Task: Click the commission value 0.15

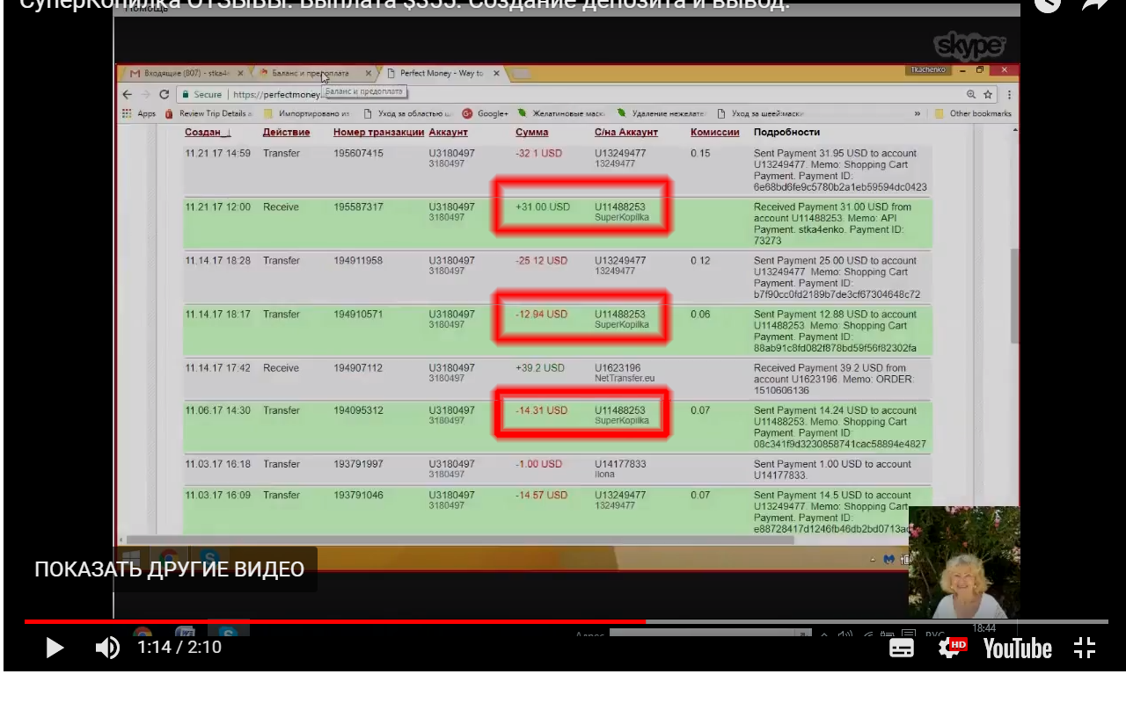Action: [700, 154]
